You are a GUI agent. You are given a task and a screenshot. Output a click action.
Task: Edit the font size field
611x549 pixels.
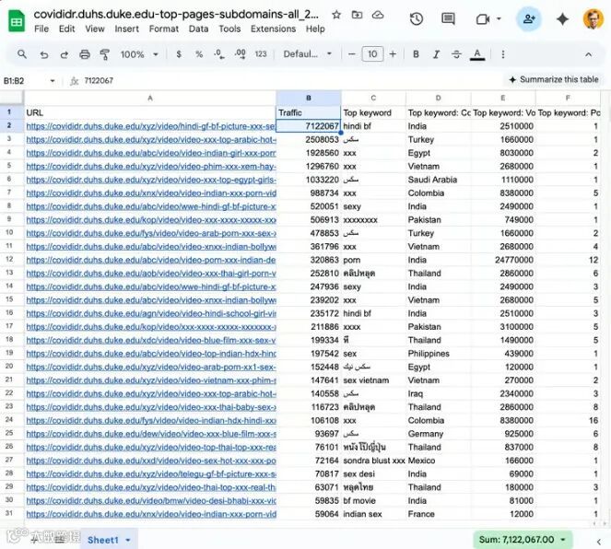click(x=372, y=54)
